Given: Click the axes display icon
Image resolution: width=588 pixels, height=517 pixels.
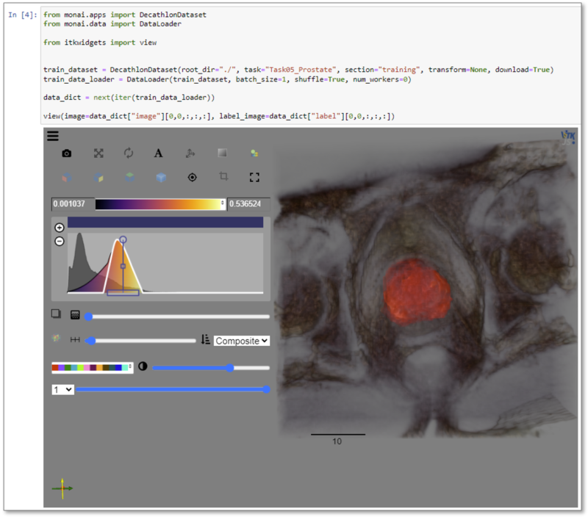Looking at the screenshot, I should click(x=191, y=153).
